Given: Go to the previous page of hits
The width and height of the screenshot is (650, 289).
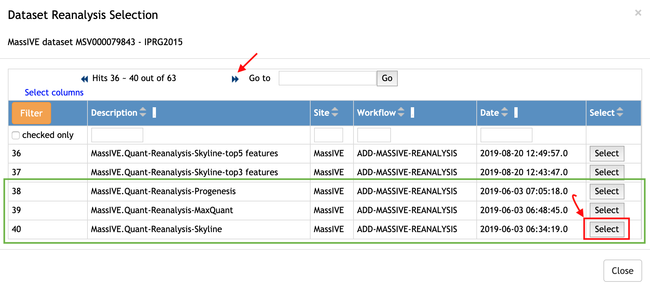Looking at the screenshot, I should click(x=85, y=79).
